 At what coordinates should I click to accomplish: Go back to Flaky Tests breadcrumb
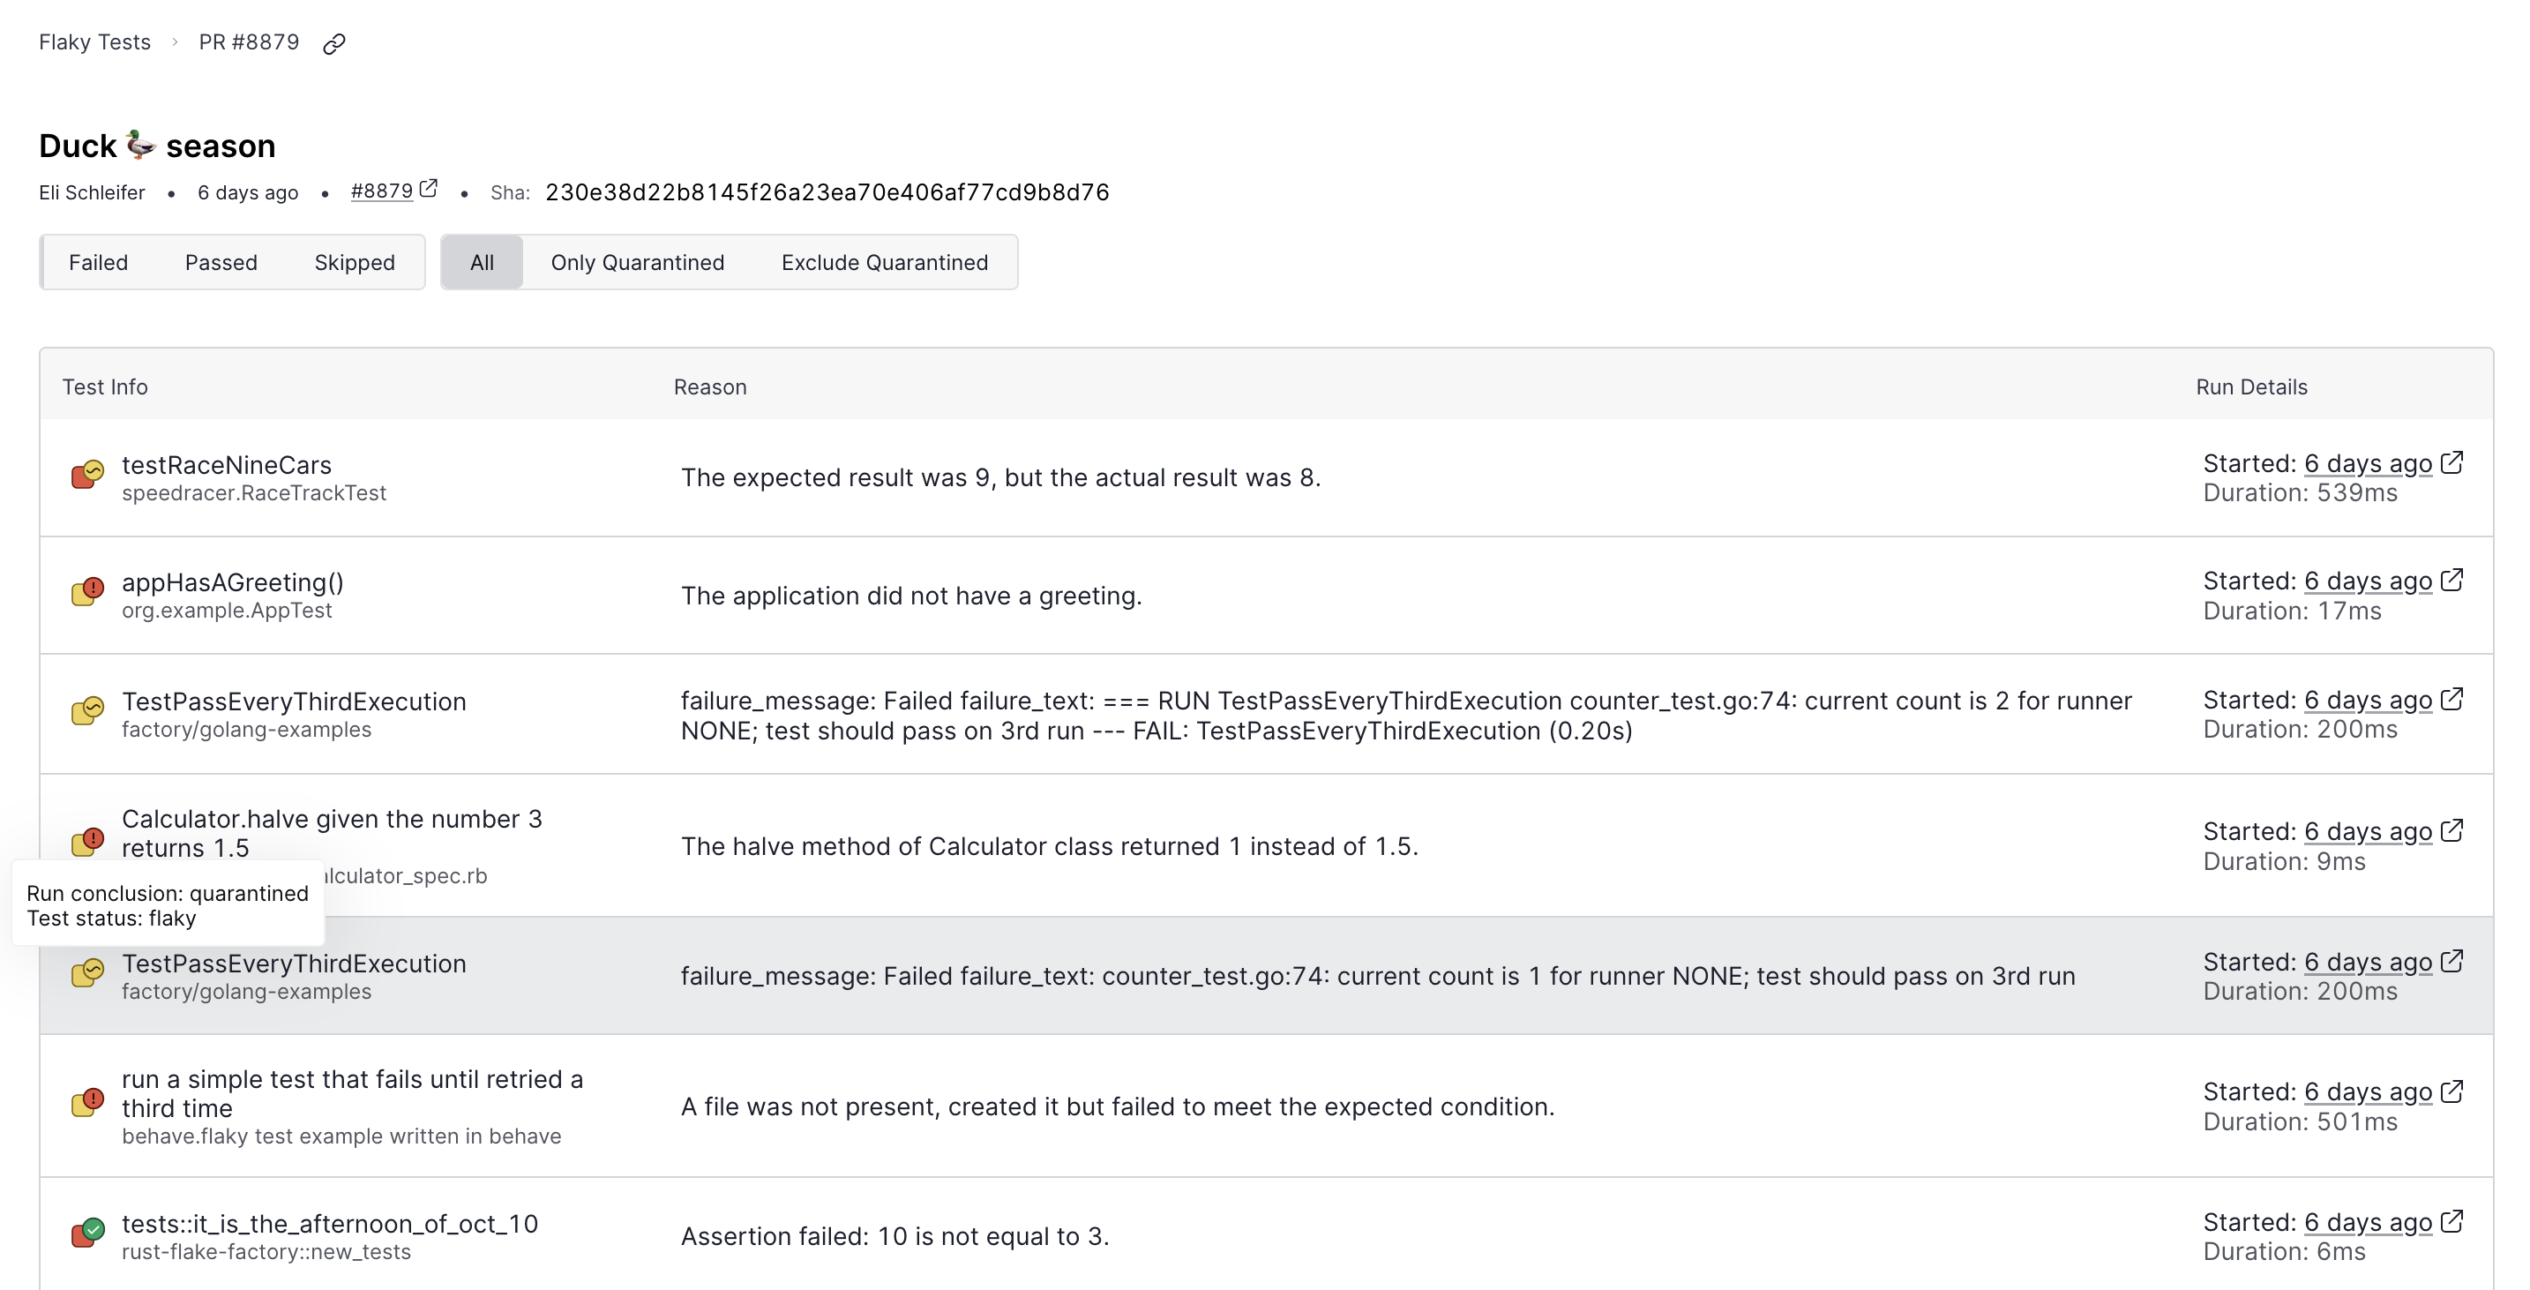pyautogui.click(x=94, y=42)
